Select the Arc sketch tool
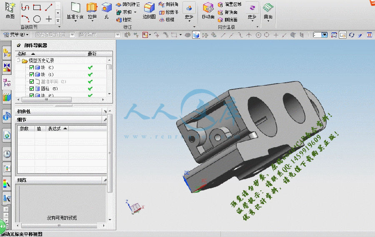 pos(25,19)
